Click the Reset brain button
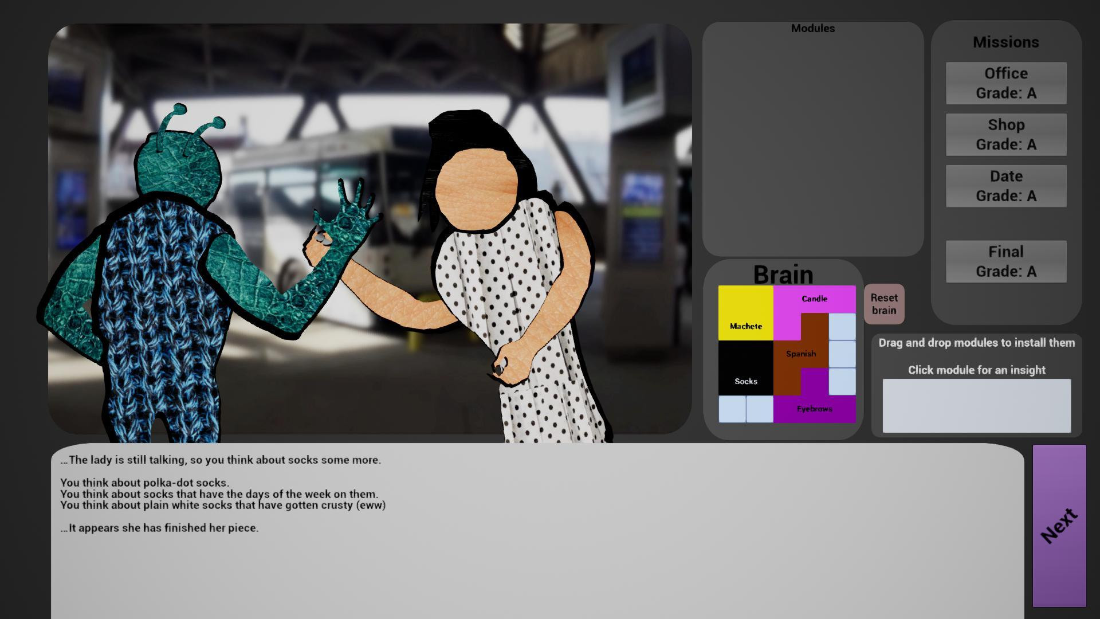The image size is (1100, 619). tap(884, 304)
